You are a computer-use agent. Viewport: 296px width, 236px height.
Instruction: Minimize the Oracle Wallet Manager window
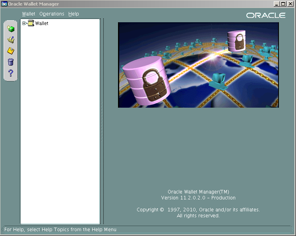(x=277, y=4)
